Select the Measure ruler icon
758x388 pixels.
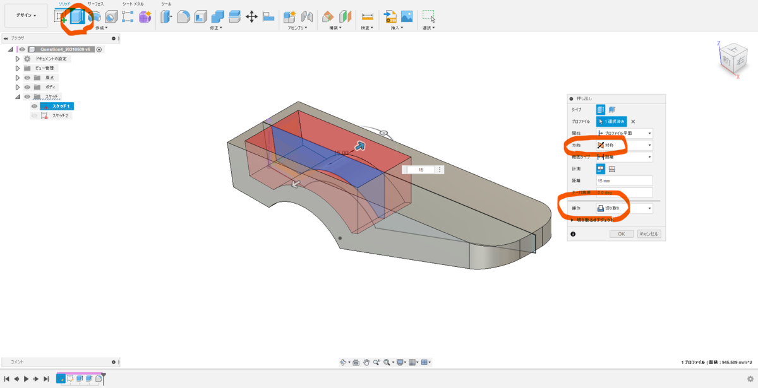click(367, 17)
